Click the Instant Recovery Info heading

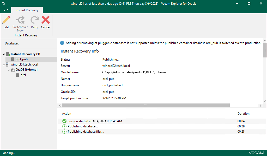[x=80, y=51]
